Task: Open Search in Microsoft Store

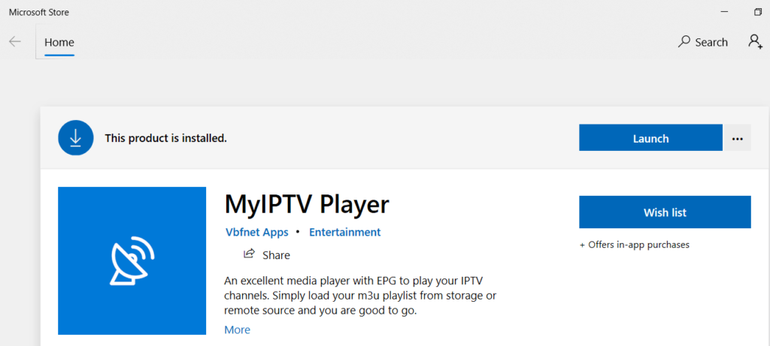Action: point(703,42)
